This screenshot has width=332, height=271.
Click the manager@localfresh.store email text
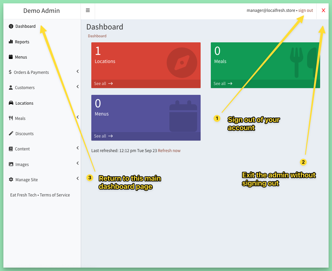click(x=271, y=11)
